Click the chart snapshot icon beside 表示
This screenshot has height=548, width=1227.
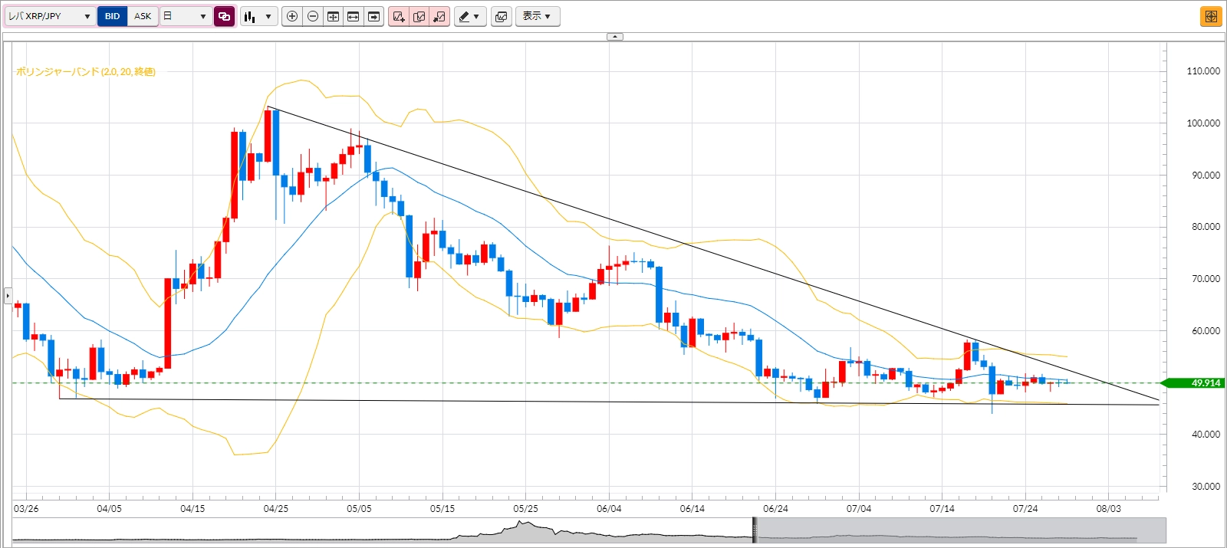tap(502, 16)
